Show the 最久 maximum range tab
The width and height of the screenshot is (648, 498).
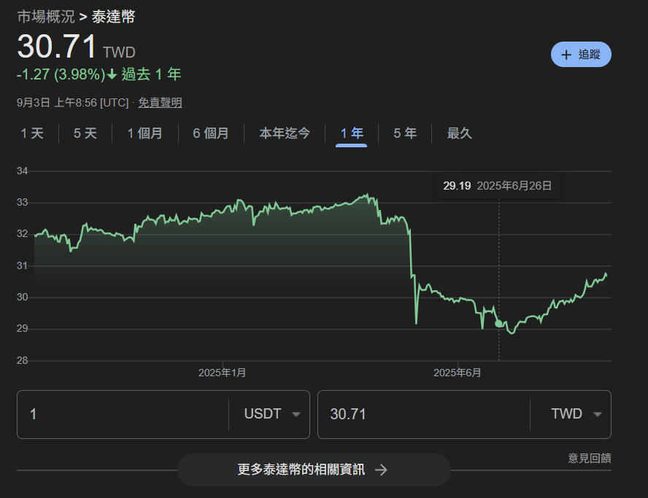(459, 133)
